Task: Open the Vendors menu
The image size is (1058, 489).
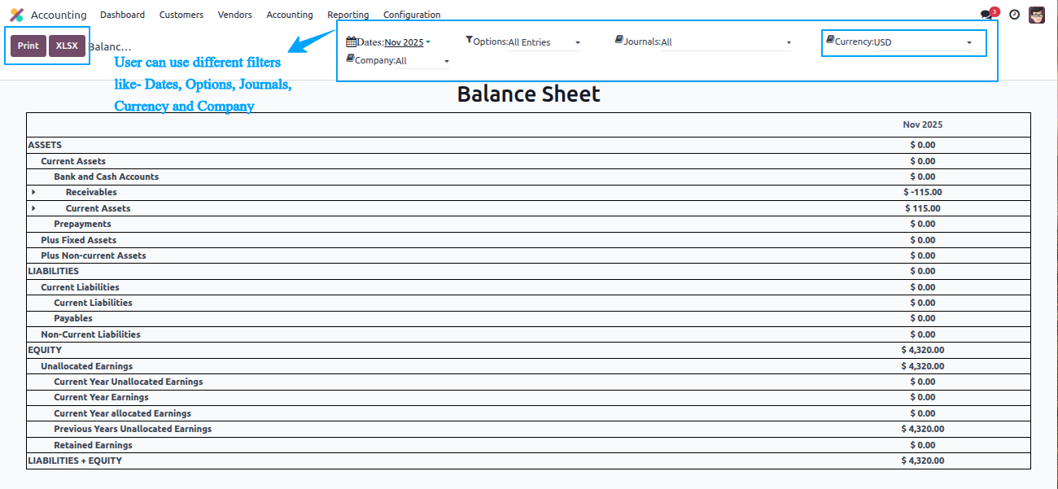Action: point(235,15)
